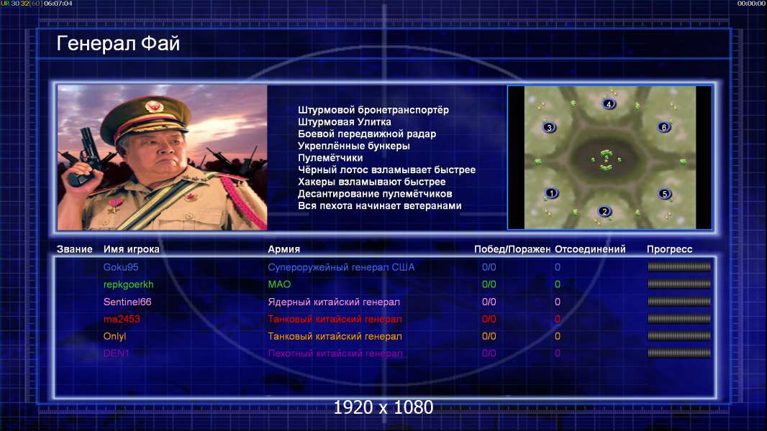
Task: Select player name ma2453
Action: (x=122, y=319)
